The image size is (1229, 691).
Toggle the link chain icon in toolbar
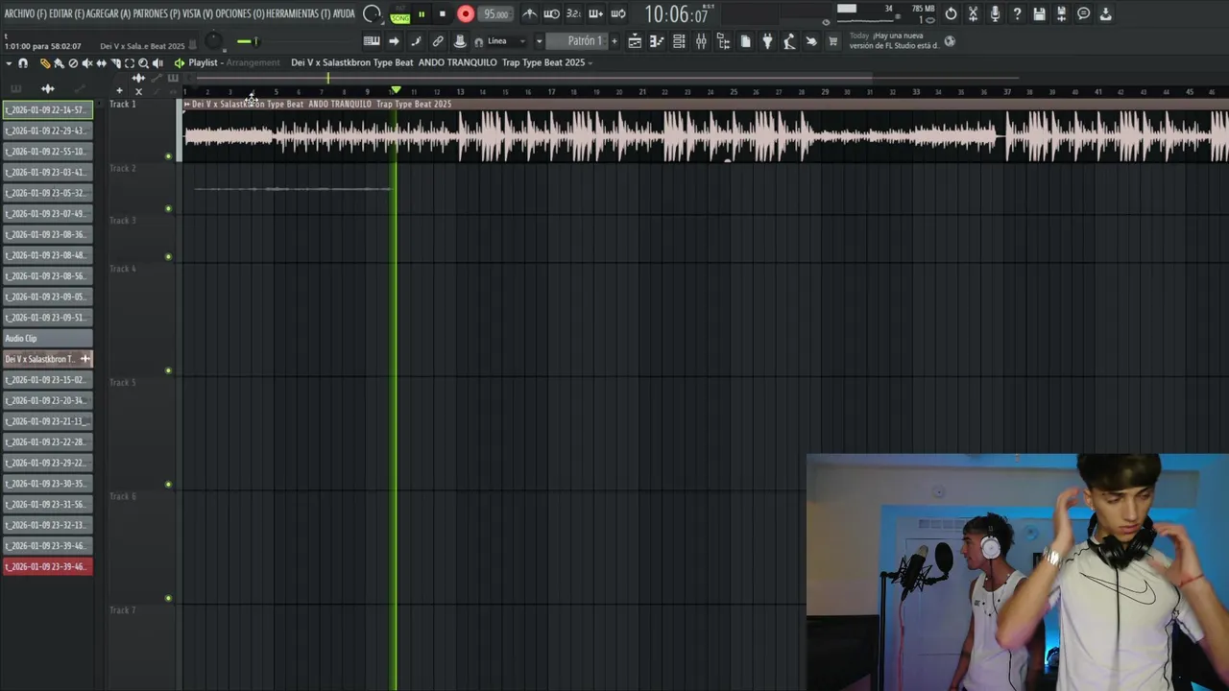click(438, 41)
